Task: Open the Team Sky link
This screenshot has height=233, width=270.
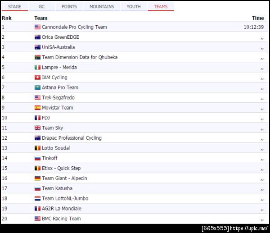Action: (x=53, y=128)
